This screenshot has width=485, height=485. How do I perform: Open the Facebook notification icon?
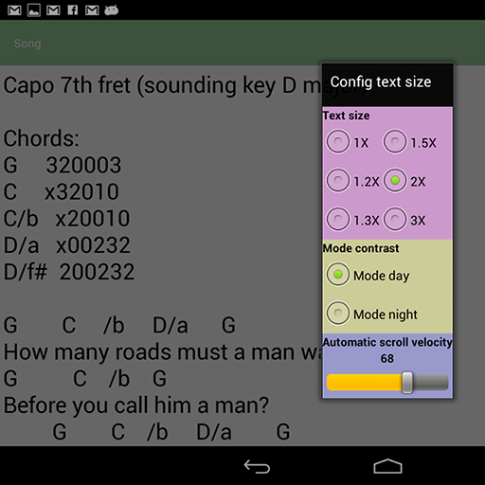73,10
